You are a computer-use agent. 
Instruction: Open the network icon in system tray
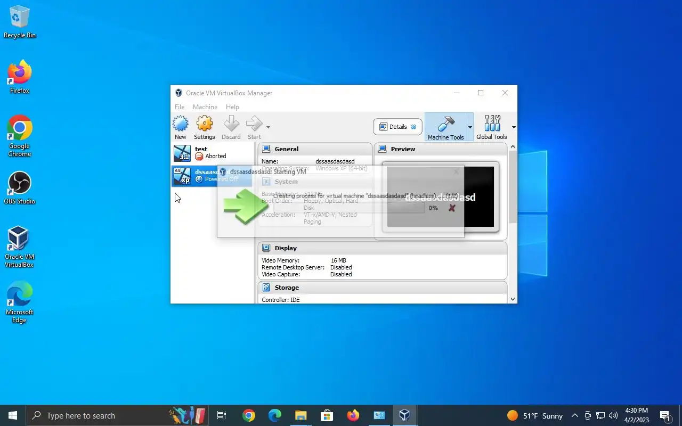coord(600,415)
